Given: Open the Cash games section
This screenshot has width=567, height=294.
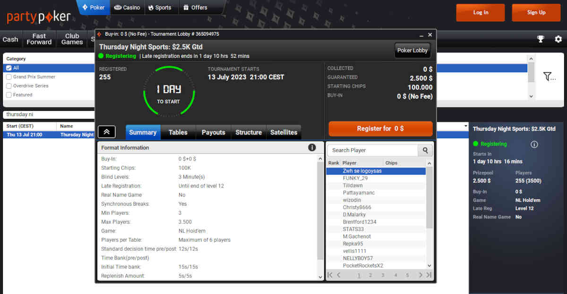Looking at the screenshot, I should [x=10, y=39].
